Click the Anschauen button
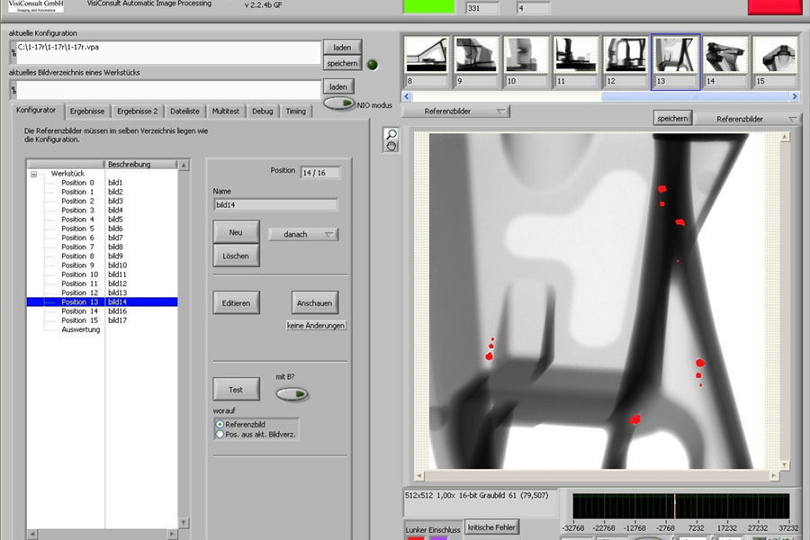Image resolution: width=810 pixels, height=540 pixels. [x=314, y=303]
